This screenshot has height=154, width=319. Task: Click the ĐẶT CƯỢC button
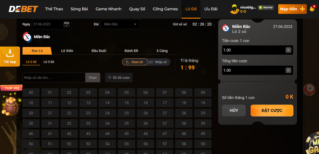[x=272, y=111]
